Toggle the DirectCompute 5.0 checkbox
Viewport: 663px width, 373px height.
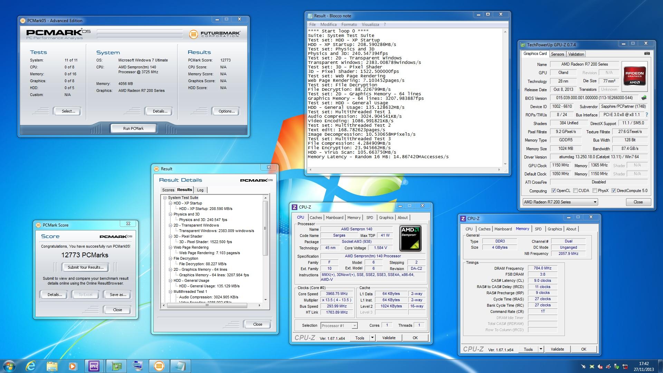pos(614,191)
